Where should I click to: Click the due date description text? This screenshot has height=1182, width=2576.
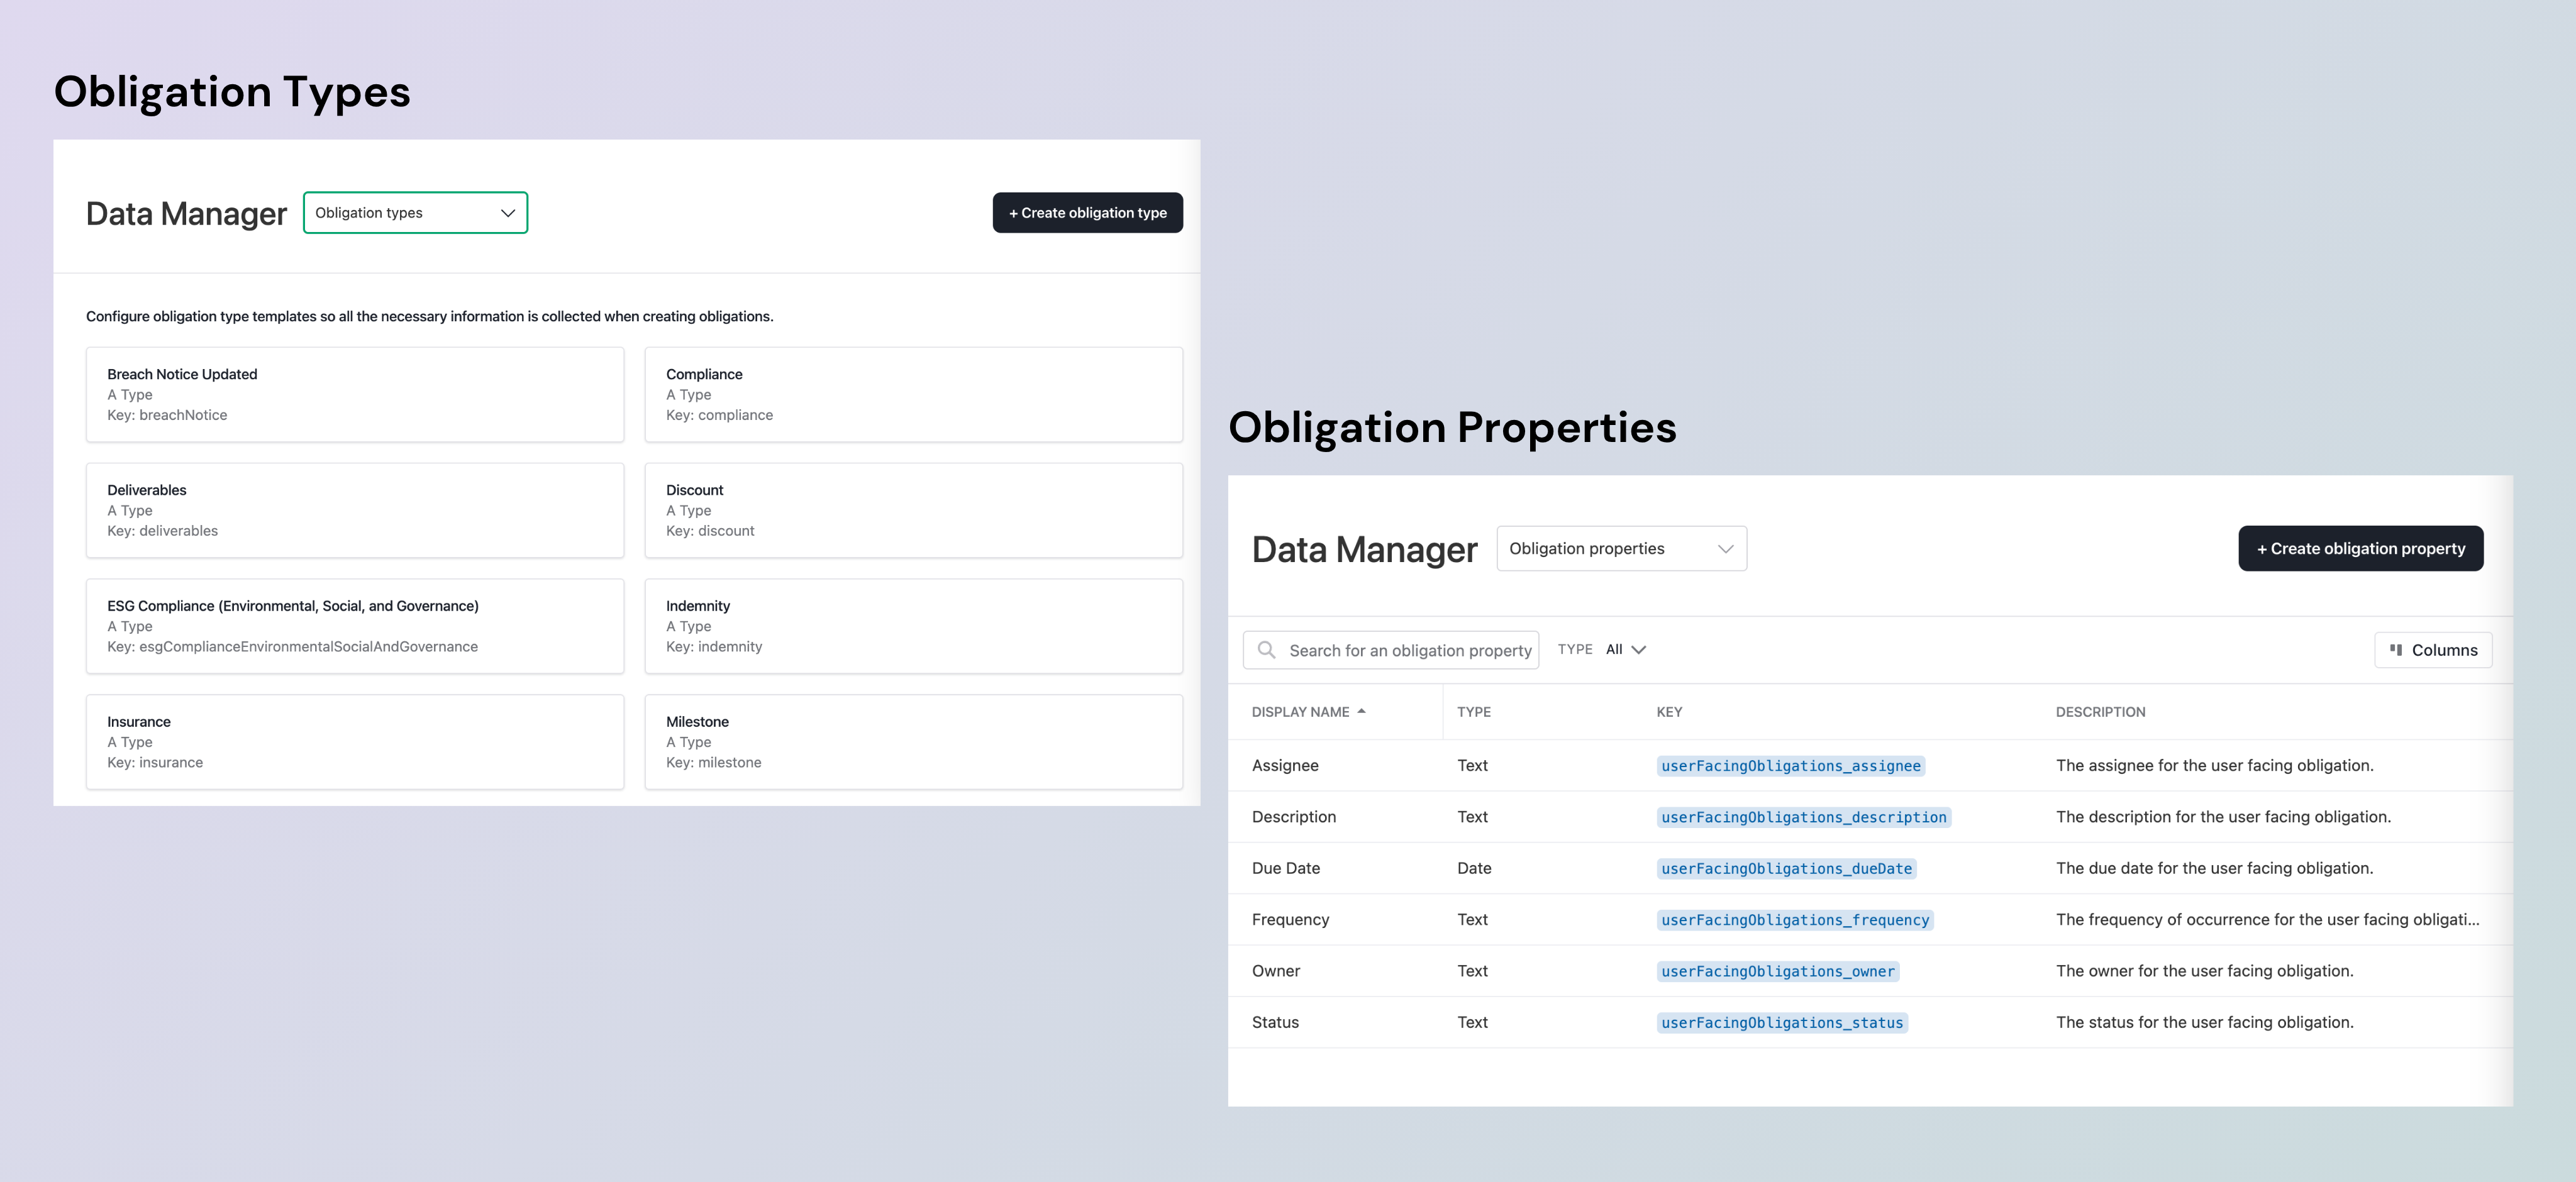[2214, 868]
